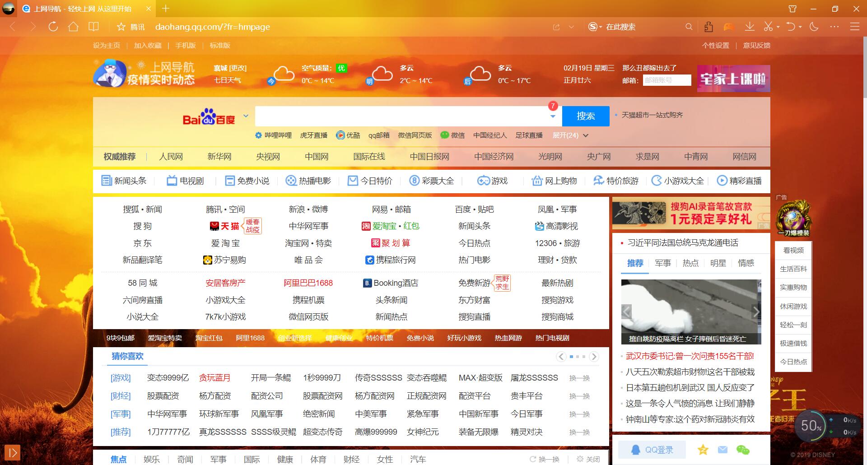Open the three-dot more tools menu
The height and width of the screenshot is (465, 867).
834,27
